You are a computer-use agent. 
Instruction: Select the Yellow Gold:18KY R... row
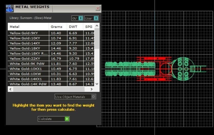[51, 53]
